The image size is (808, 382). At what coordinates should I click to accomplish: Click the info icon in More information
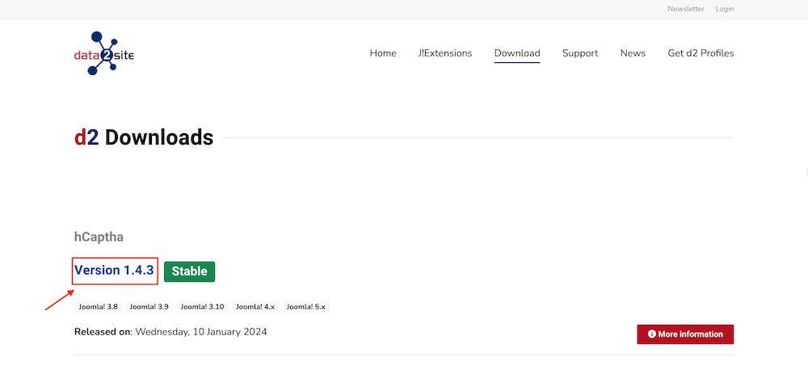pos(652,334)
